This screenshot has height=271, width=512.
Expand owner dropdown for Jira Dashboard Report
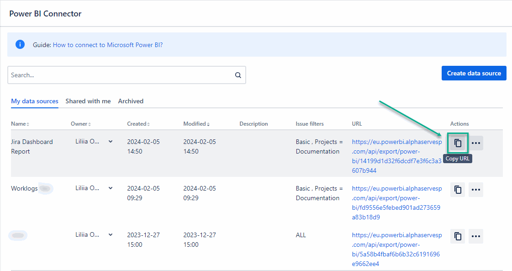pyautogui.click(x=110, y=142)
